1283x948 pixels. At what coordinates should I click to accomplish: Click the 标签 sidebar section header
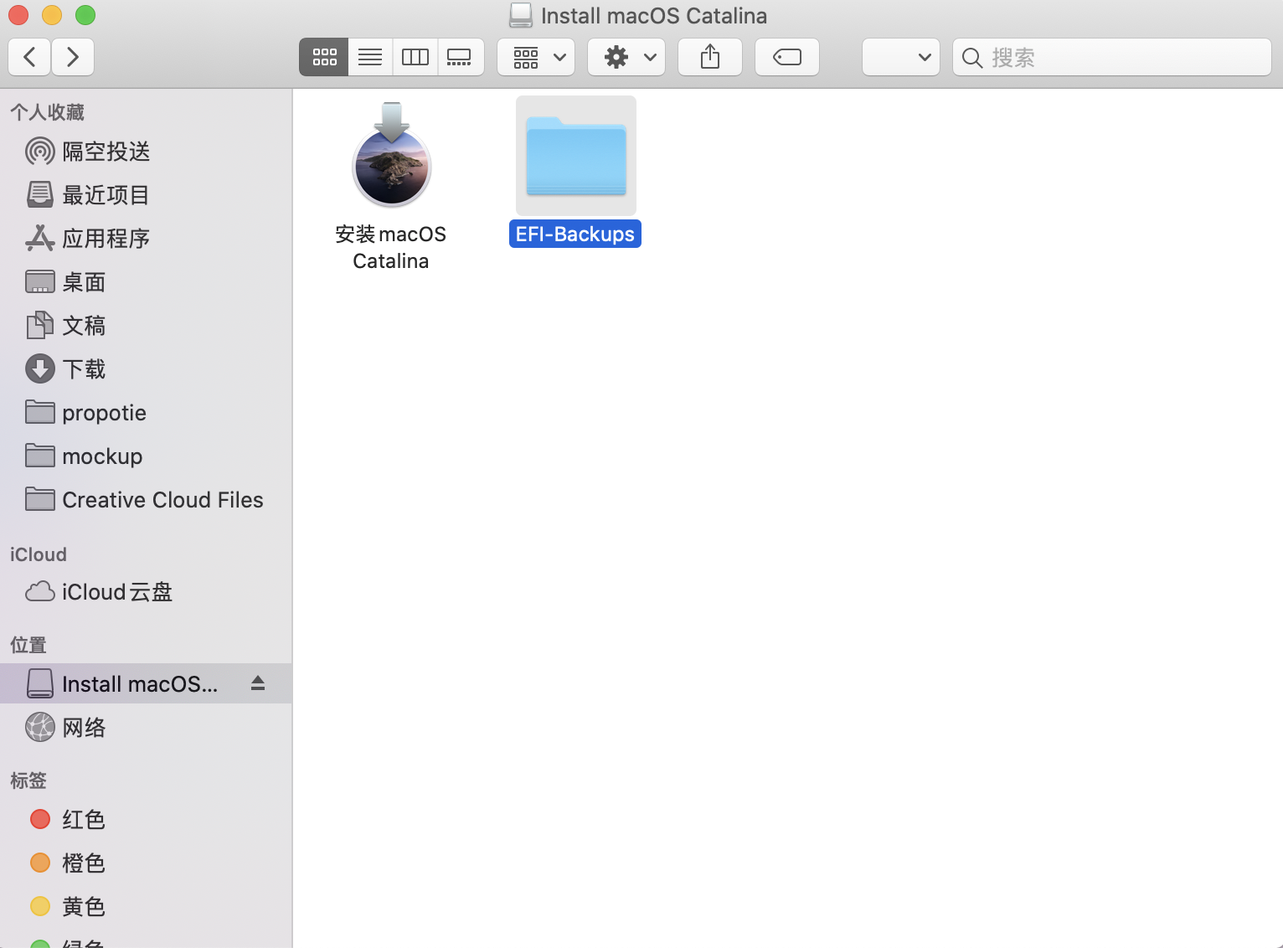tap(28, 781)
